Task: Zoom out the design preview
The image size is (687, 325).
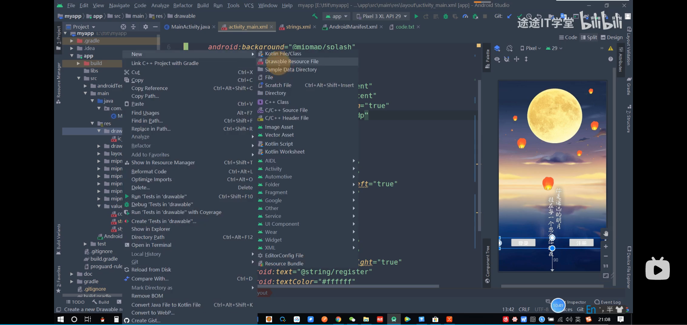Action: (606, 256)
